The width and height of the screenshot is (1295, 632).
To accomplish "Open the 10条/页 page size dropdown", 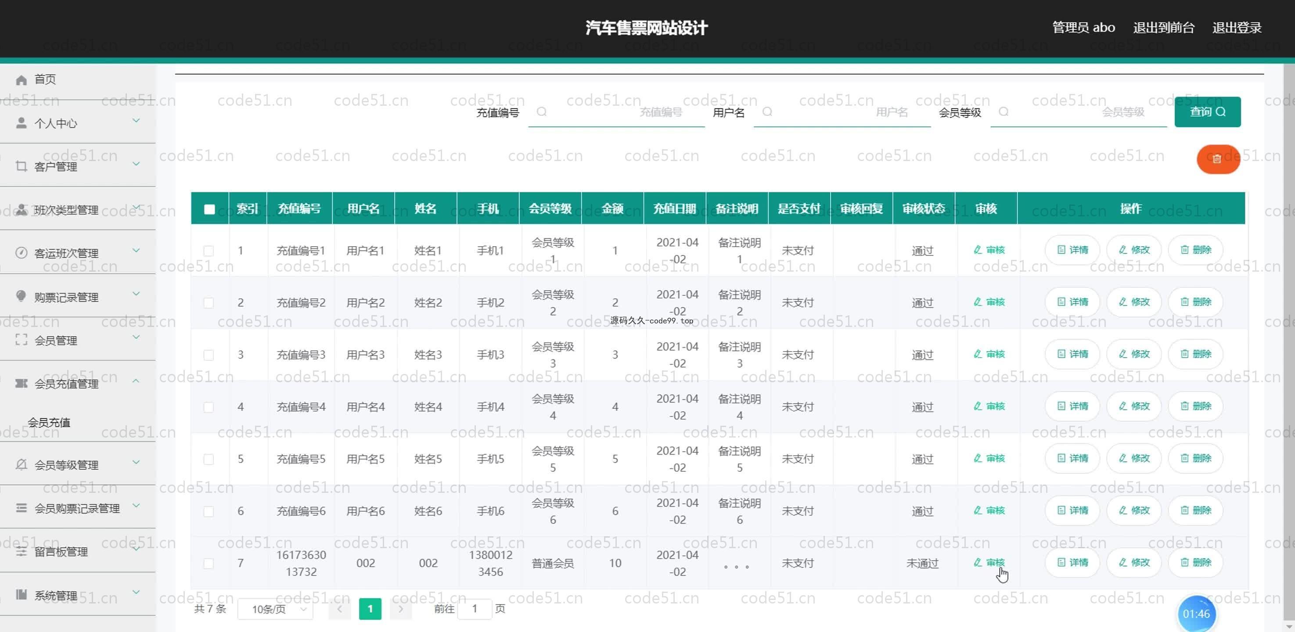I will coord(276,609).
